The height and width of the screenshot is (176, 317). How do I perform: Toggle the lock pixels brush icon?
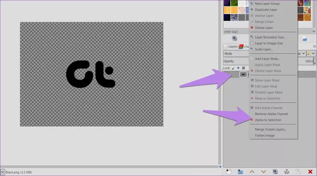(x=233, y=68)
